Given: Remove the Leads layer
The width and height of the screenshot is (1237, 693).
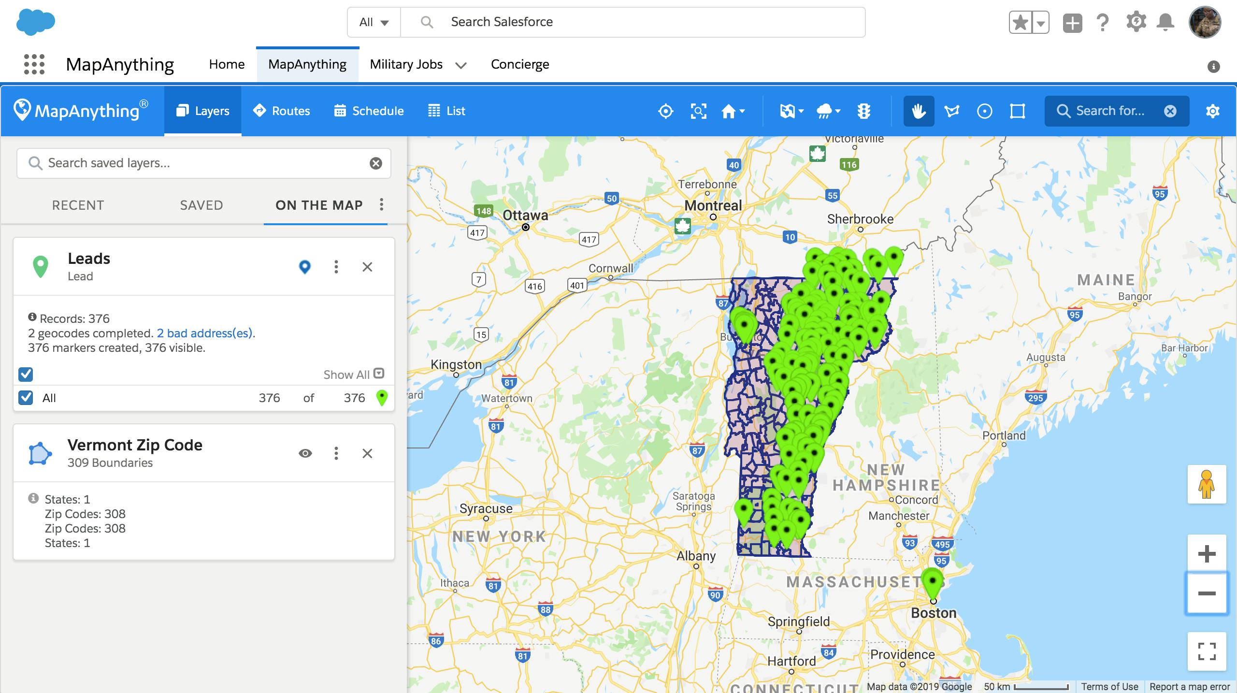Looking at the screenshot, I should (x=367, y=267).
